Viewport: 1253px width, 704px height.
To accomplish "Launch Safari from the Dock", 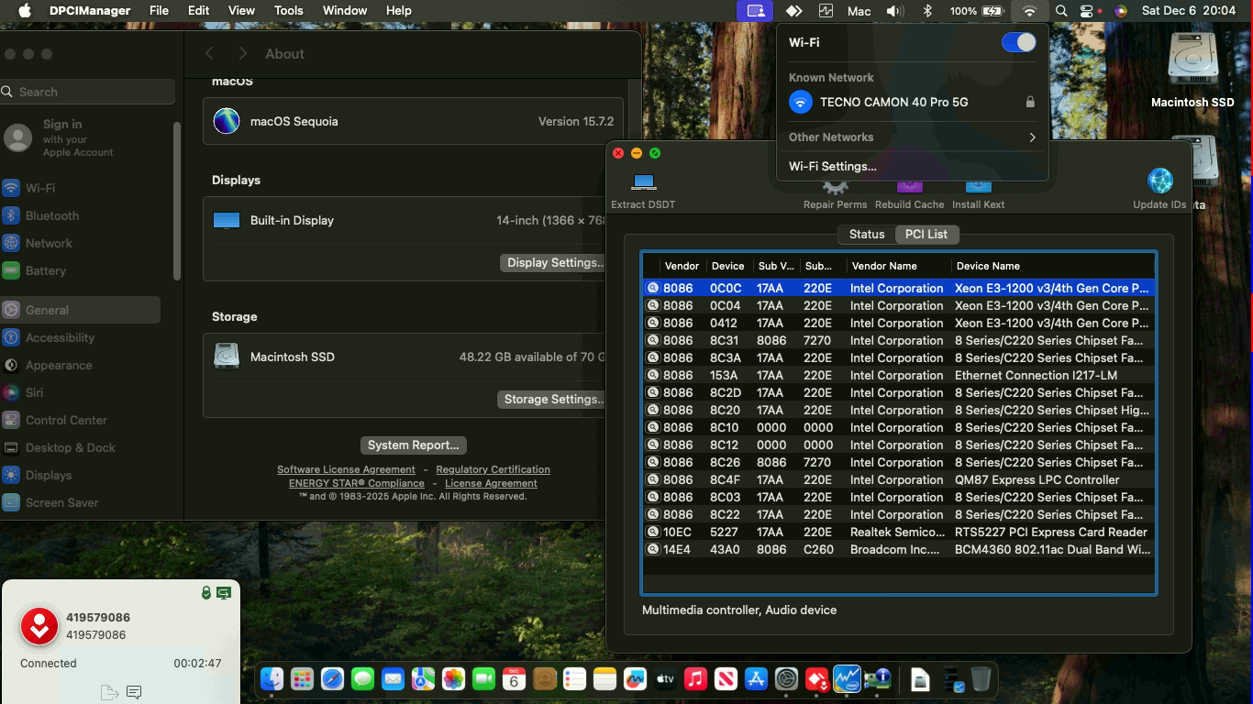I will [x=332, y=679].
